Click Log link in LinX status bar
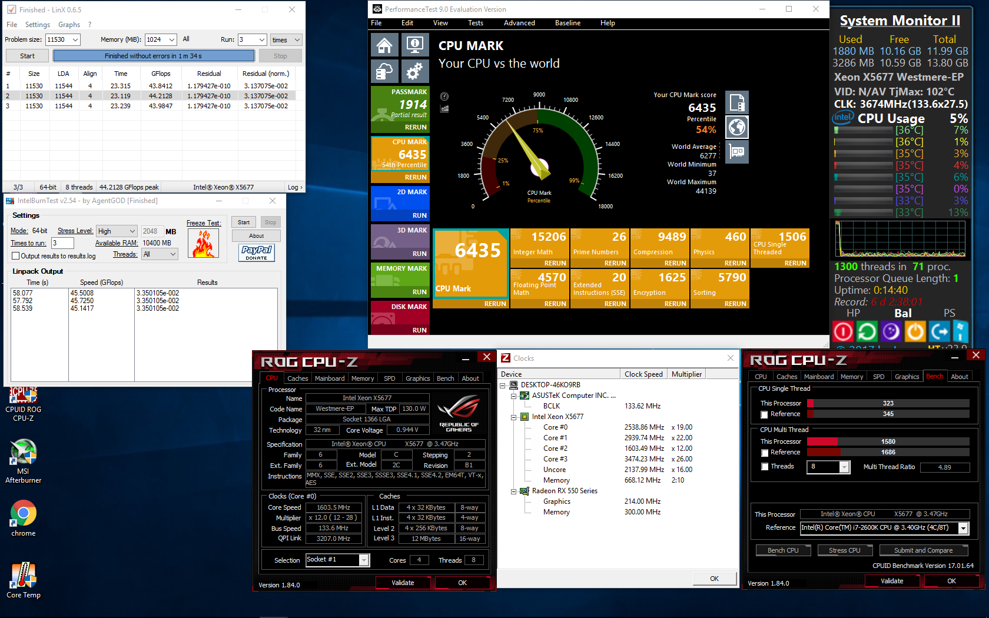This screenshot has width=989, height=618. (295, 187)
